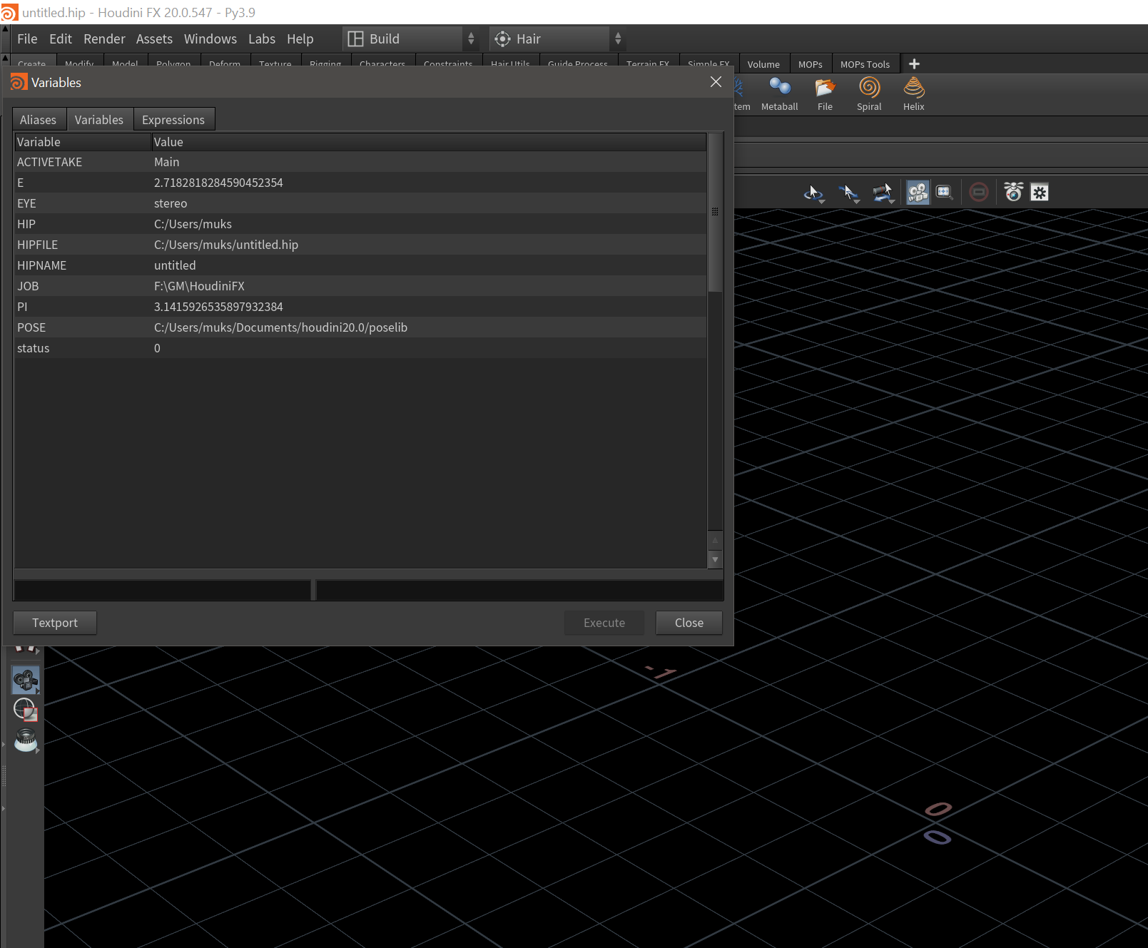Click the Value column header

[x=429, y=142]
